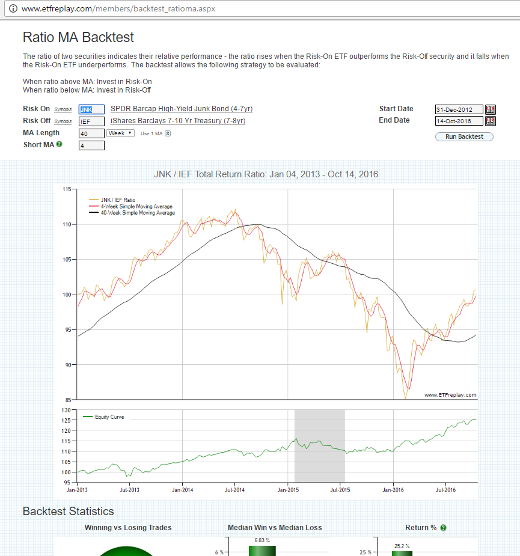Screen dimensions: 520x556
Task: Click the "25.2 %" bar value label
Action: point(402,546)
